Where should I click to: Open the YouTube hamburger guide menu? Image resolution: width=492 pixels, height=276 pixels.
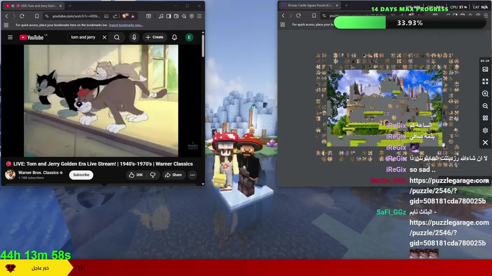click(x=10, y=37)
